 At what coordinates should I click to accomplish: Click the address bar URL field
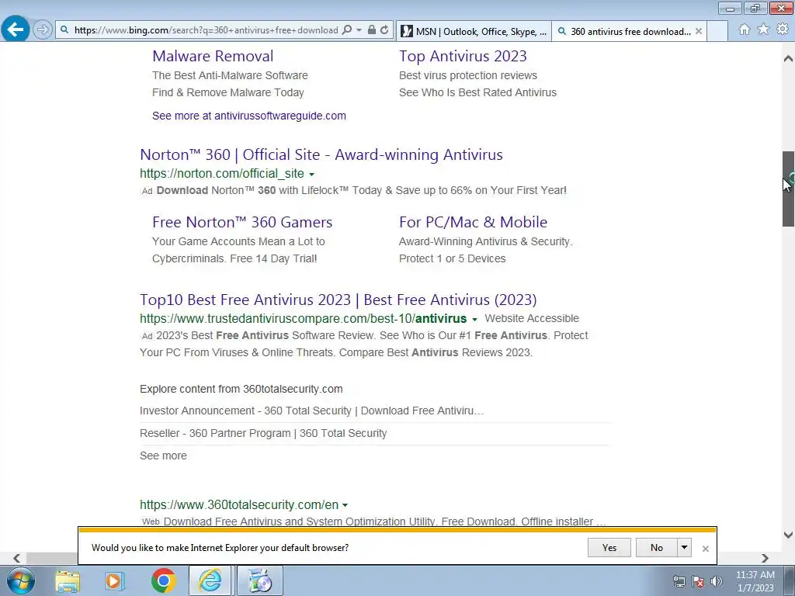pyautogui.click(x=206, y=30)
